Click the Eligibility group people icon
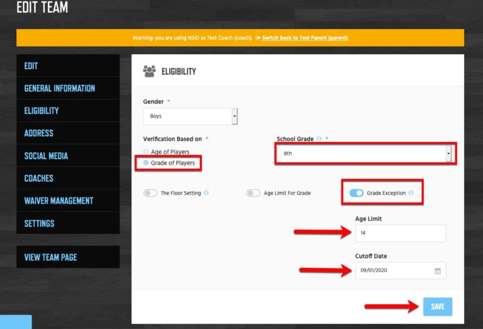 [x=149, y=71]
